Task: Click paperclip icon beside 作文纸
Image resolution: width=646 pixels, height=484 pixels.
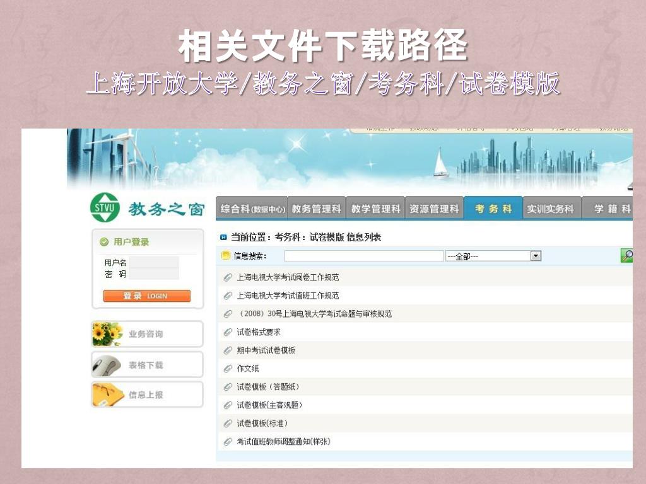Action: pyautogui.click(x=228, y=369)
